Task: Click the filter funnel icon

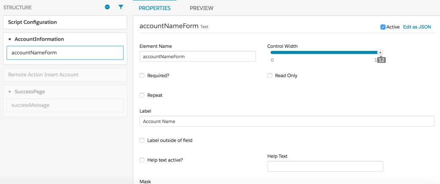Action: (121, 7)
